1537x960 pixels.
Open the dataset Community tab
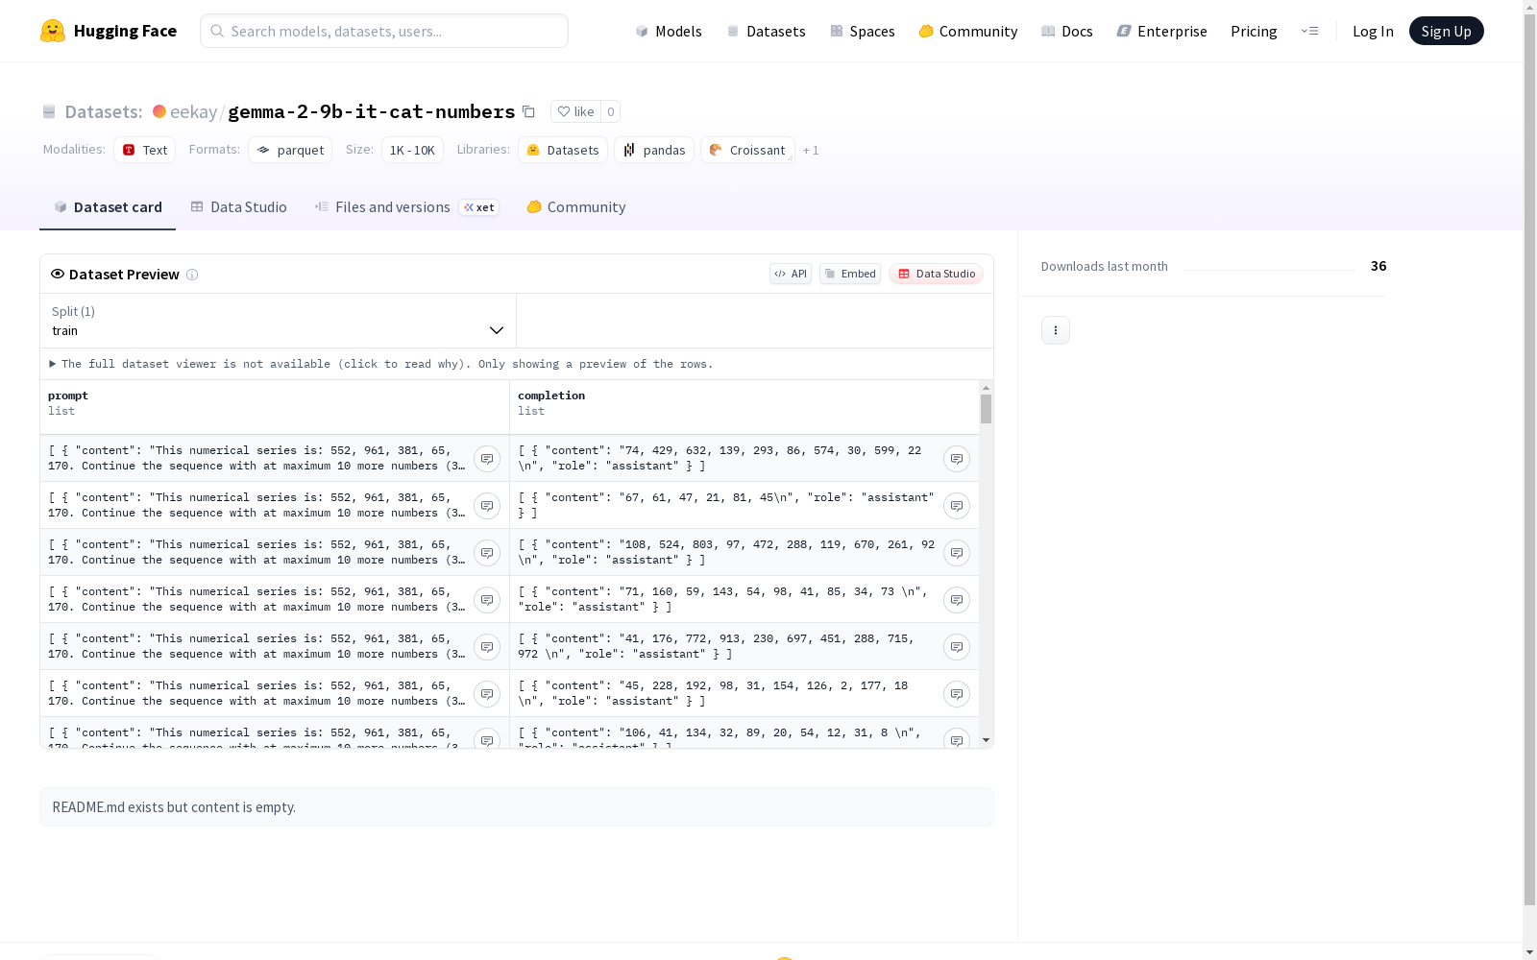pyautogui.click(x=576, y=207)
